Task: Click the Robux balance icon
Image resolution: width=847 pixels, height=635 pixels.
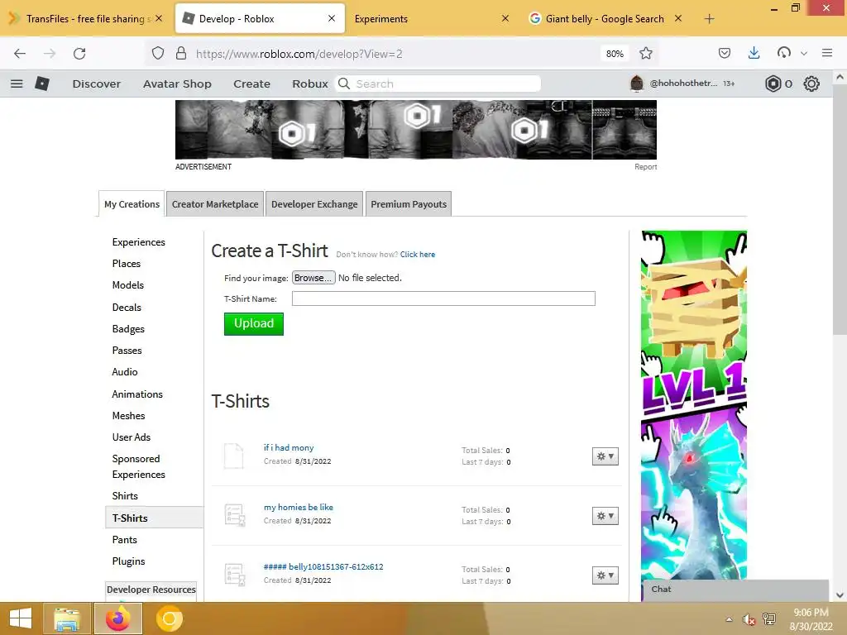Action: pyautogui.click(x=773, y=84)
